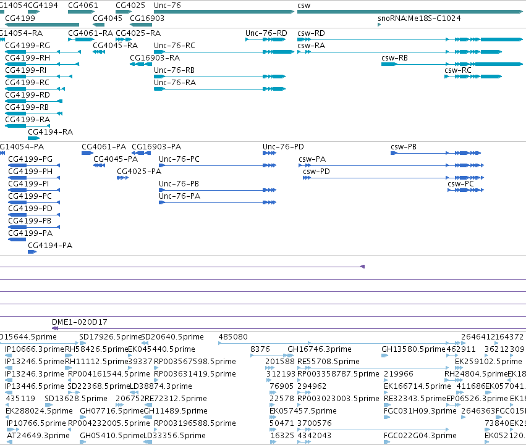Click EST RE55708.5prime
Image resolution: width=526 pixels, height=445 pixels.
point(328,362)
